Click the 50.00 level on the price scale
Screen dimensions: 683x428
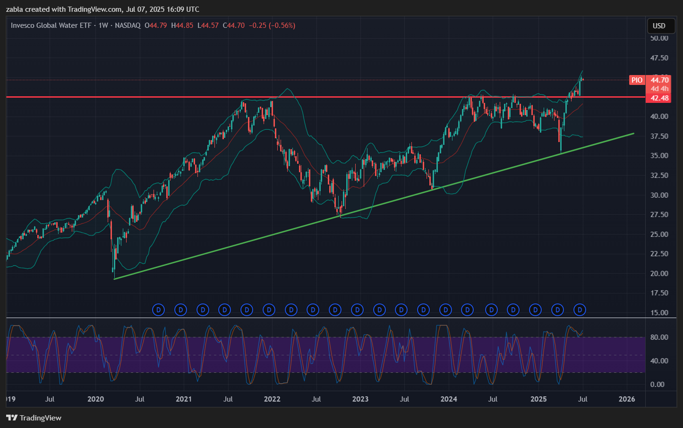pos(659,38)
